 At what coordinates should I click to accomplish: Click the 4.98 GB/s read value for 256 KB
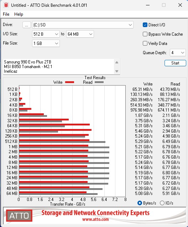[x=171, y=136]
